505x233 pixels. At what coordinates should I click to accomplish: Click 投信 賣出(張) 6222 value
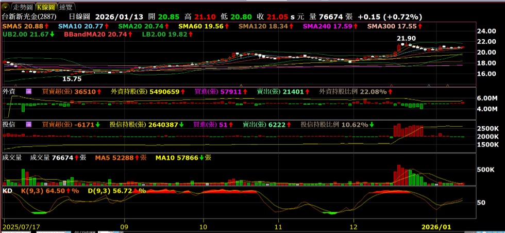pyautogui.click(x=267, y=124)
